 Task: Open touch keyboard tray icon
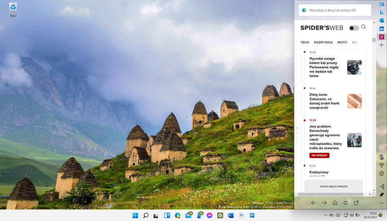pos(338,215)
